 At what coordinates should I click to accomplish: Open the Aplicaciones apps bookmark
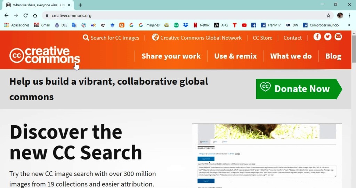[x=17, y=25]
